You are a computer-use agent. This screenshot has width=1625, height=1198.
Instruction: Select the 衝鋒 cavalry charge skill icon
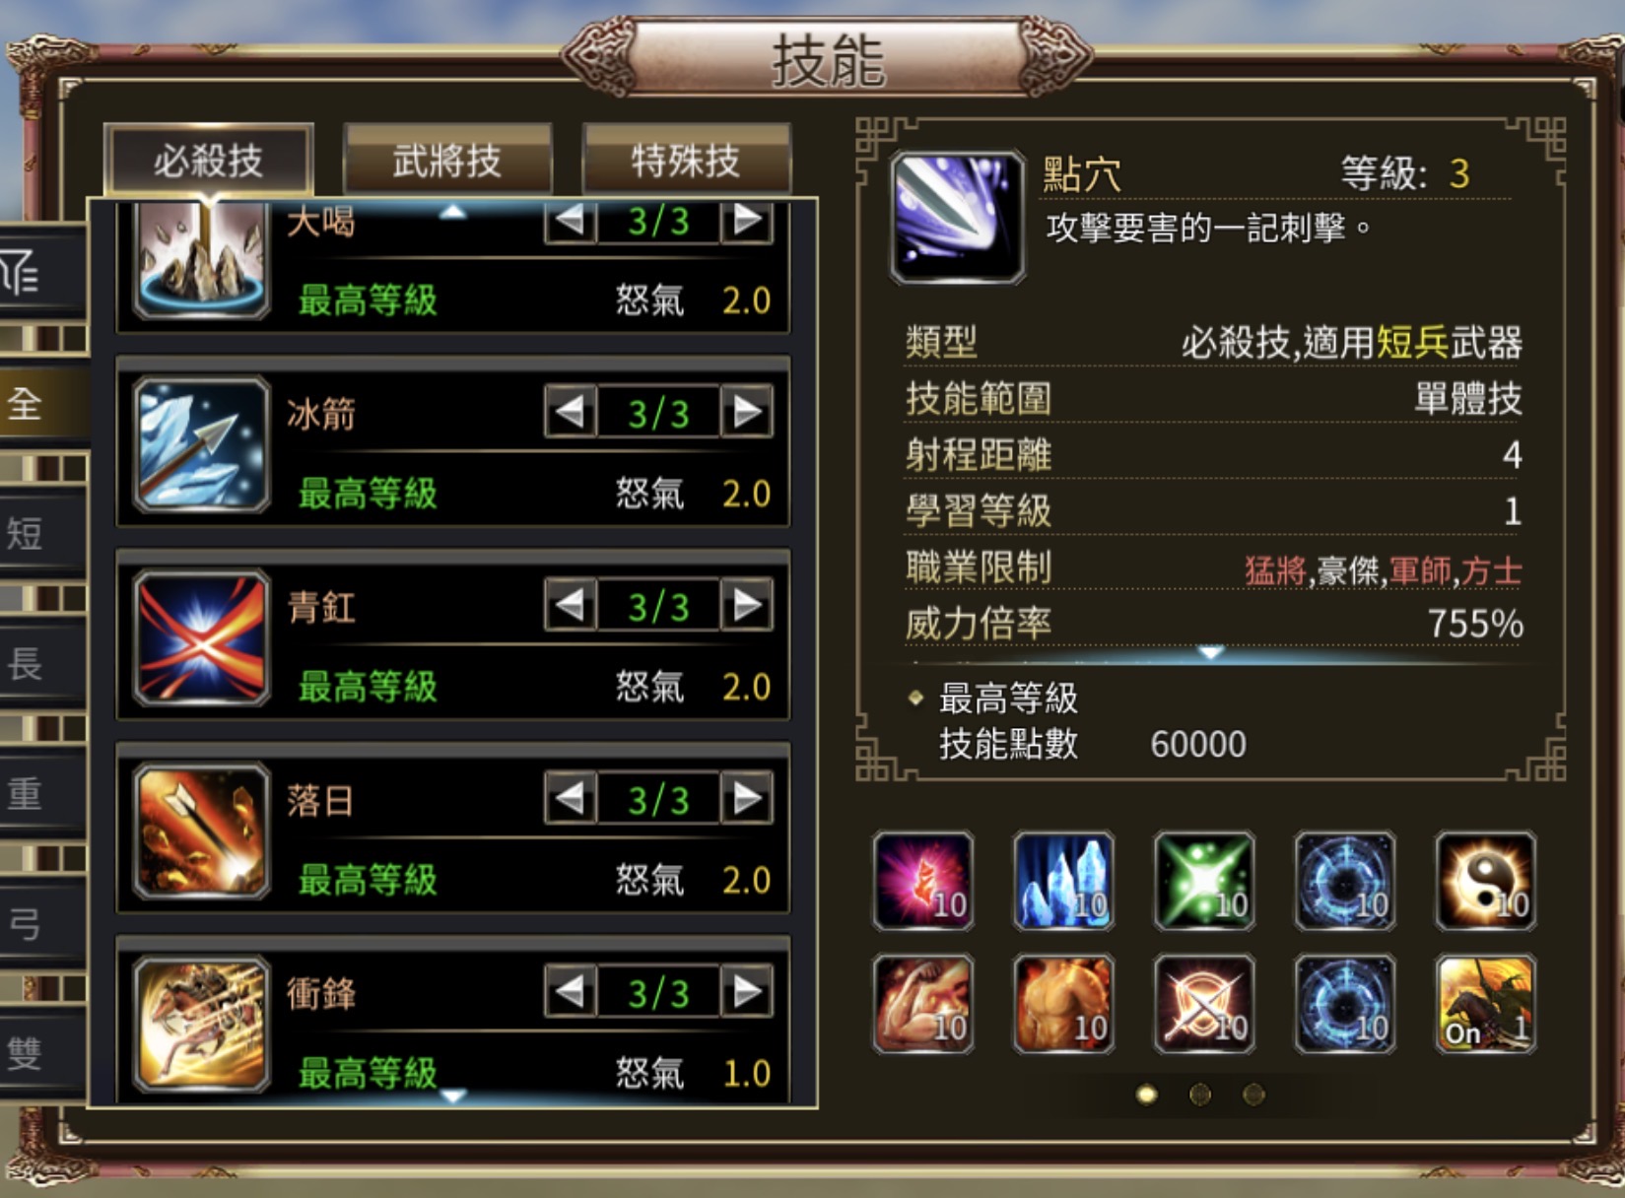tap(202, 1024)
